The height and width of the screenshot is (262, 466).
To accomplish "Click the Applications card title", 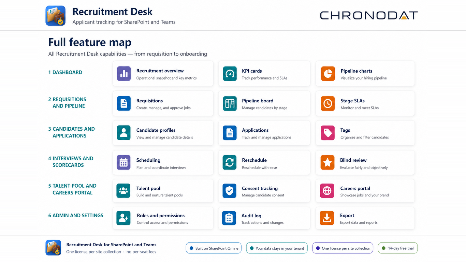I will 255,130.
